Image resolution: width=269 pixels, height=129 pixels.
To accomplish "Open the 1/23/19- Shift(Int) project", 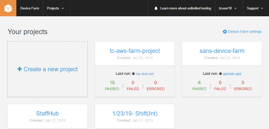I will (x=135, y=113).
